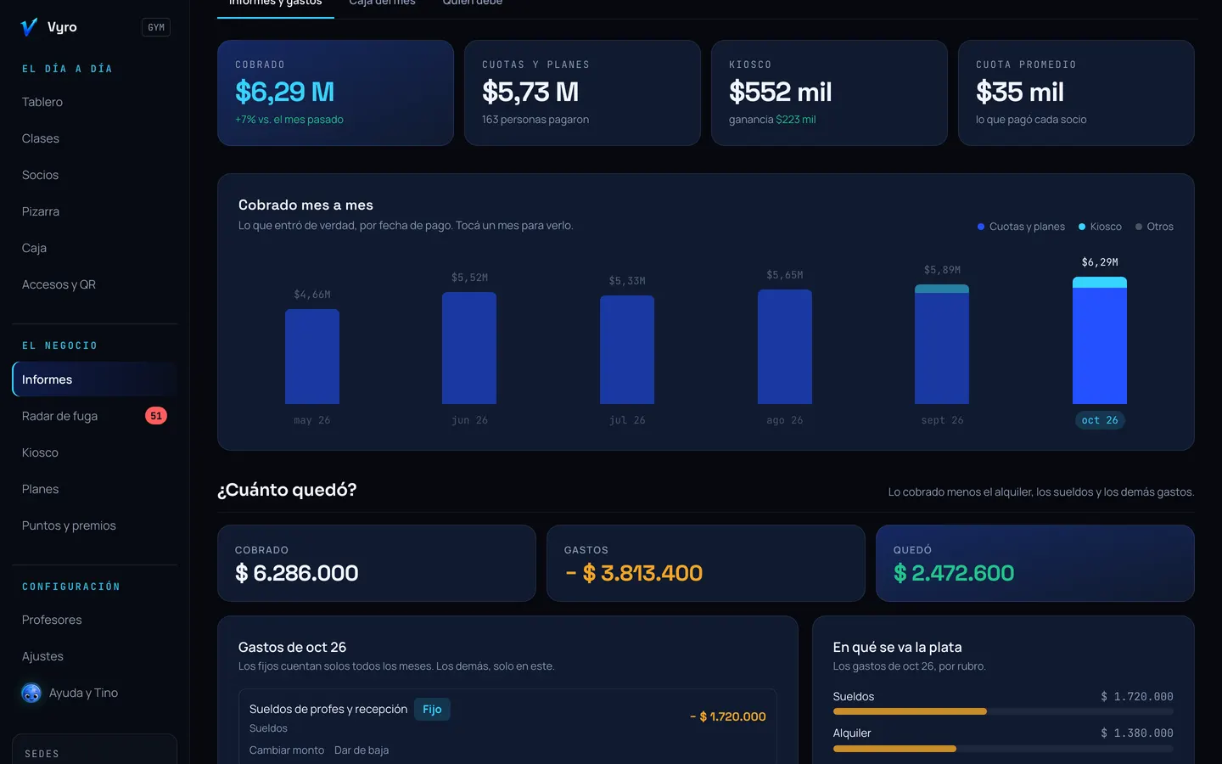
Task: Open Accesos y QR
Action: (x=94, y=284)
